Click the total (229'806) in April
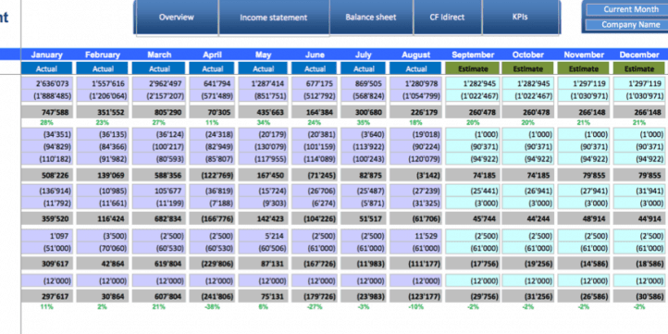Viewport: 668px width, 334px height. [x=212, y=264]
